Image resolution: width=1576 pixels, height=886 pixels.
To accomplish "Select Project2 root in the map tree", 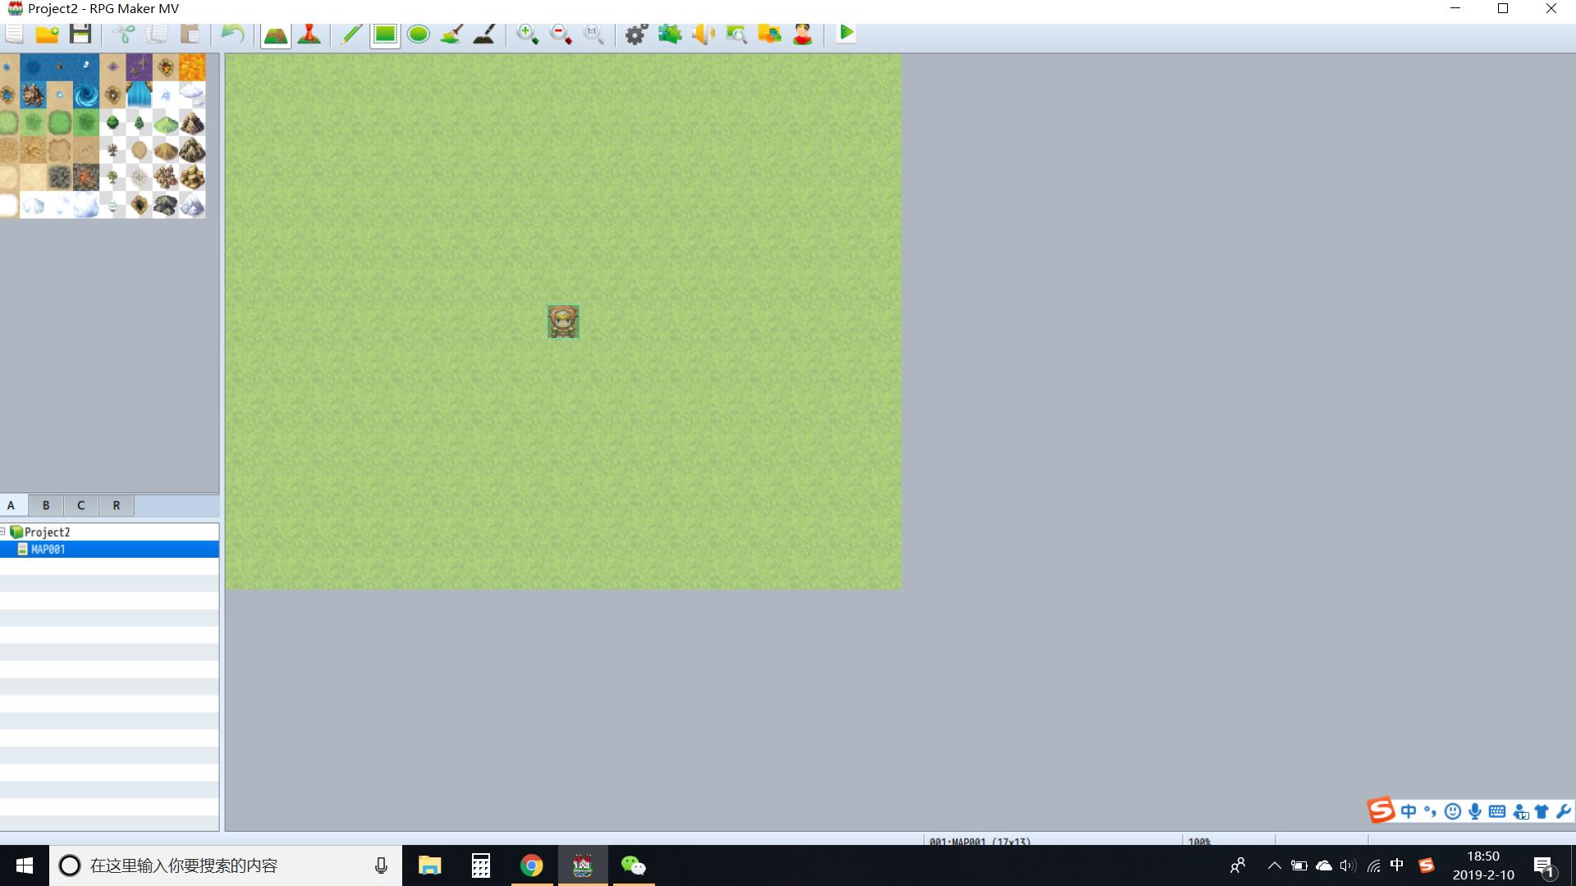I will point(47,532).
